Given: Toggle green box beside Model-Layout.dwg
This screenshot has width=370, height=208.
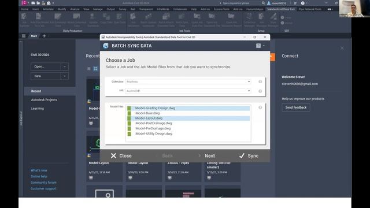Looking at the screenshot, I should click(x=129, y=118).
